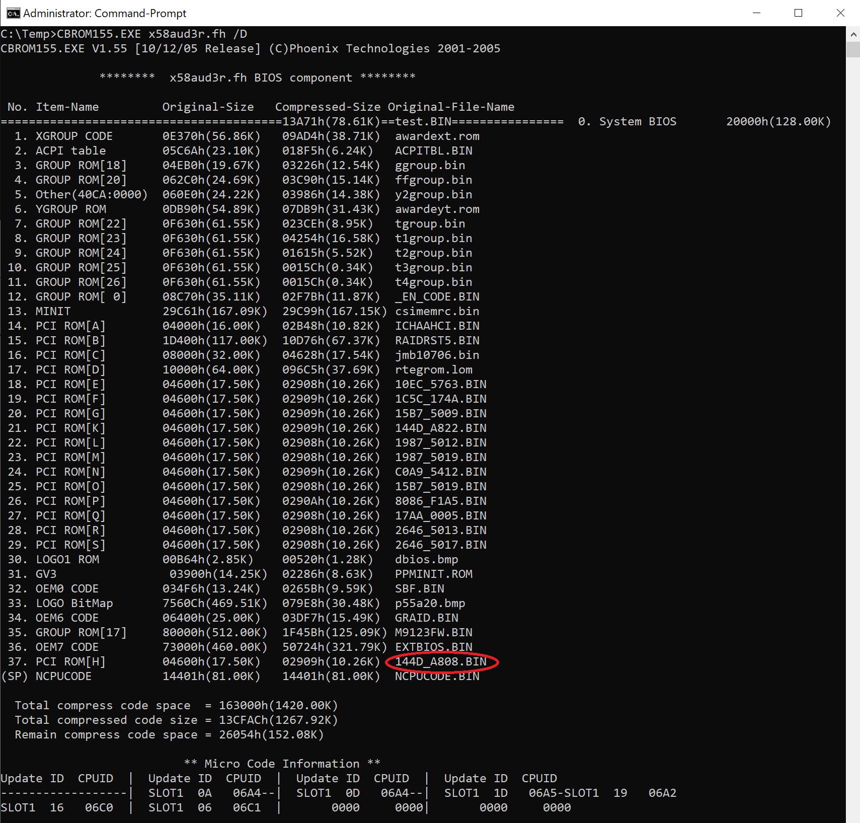This screenshot has width=860, height=823.
Task: Click the scrollbar up arrow
Action: [853, 35]
